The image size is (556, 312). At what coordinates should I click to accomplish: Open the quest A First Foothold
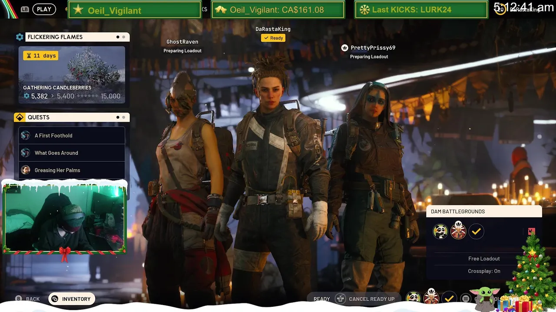[72, 136]
